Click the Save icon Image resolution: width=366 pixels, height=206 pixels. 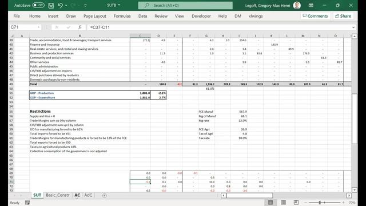pos(51,5)
